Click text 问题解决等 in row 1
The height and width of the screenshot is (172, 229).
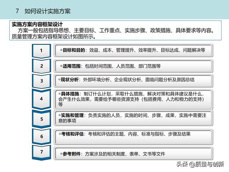coord(194,50)
